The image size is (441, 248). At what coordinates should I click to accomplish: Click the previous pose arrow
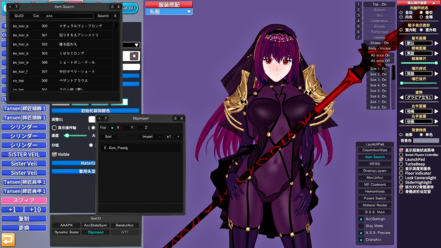(x=402, y=97)
